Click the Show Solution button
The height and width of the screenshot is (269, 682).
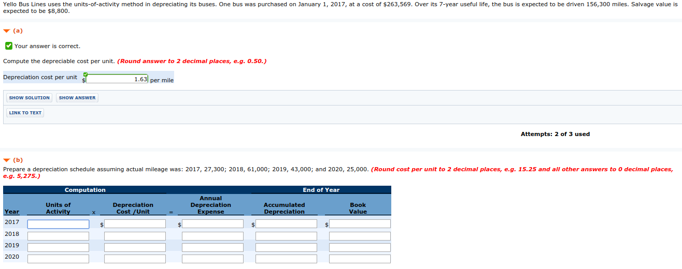click(x=30, y=98)
